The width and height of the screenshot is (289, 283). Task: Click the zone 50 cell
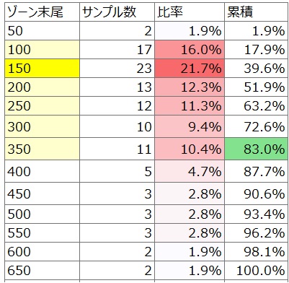click(x=42, y=31)
